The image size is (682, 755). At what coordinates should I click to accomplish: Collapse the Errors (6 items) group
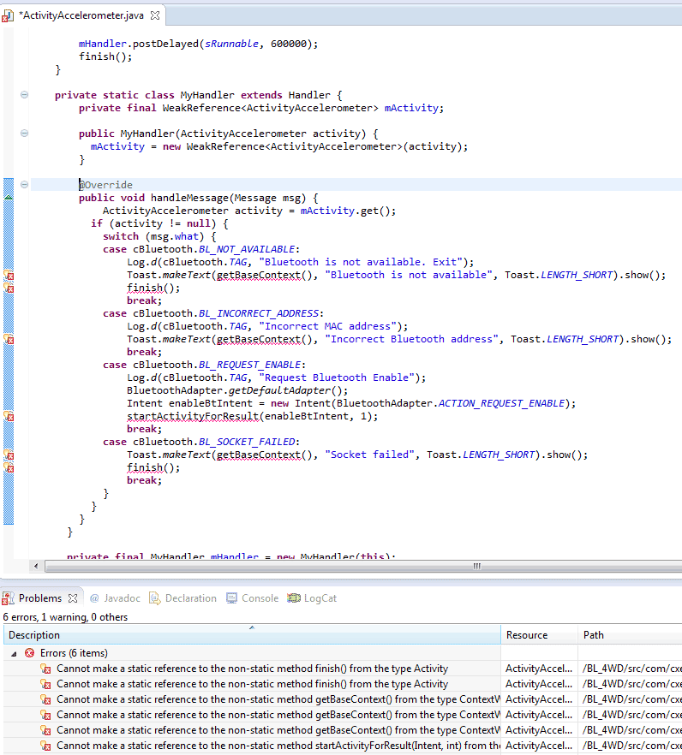(x=14, y=653)
